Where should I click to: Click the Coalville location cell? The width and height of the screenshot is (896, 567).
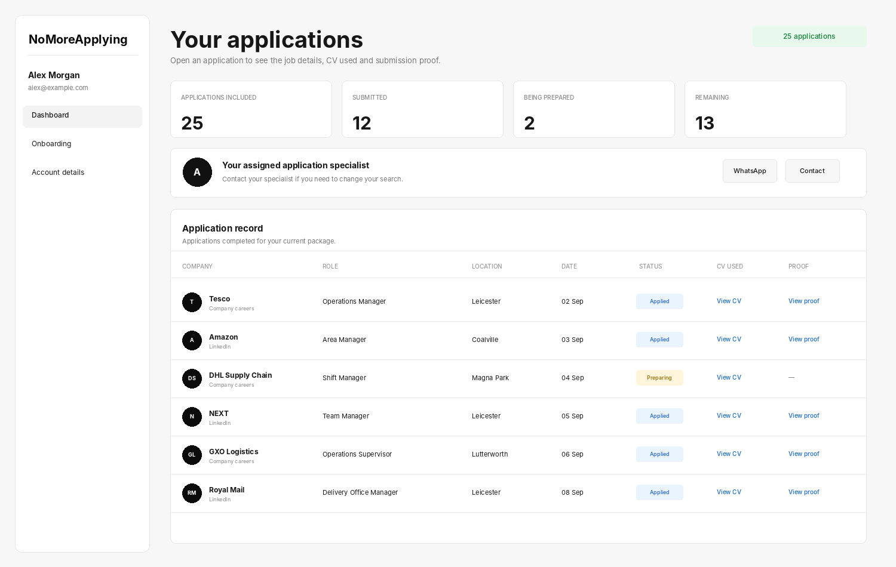click(485, 340)
